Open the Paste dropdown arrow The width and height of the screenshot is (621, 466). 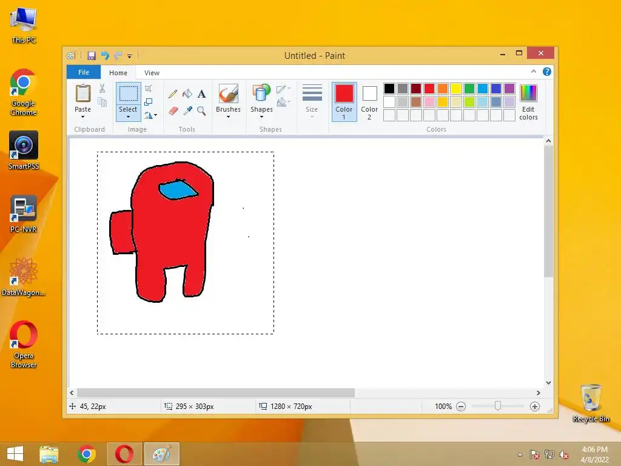point(82,117)
